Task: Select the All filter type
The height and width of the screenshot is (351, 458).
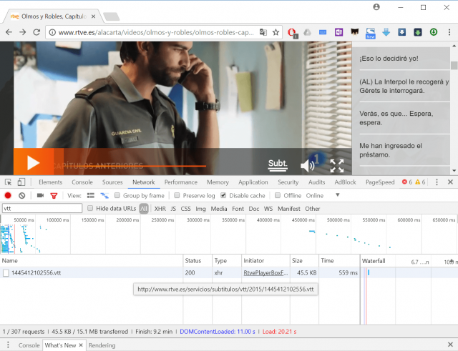Action: point(144,209)
